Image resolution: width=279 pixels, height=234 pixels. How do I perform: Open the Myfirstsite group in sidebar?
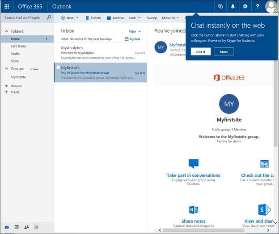click(x=18, y=77)
